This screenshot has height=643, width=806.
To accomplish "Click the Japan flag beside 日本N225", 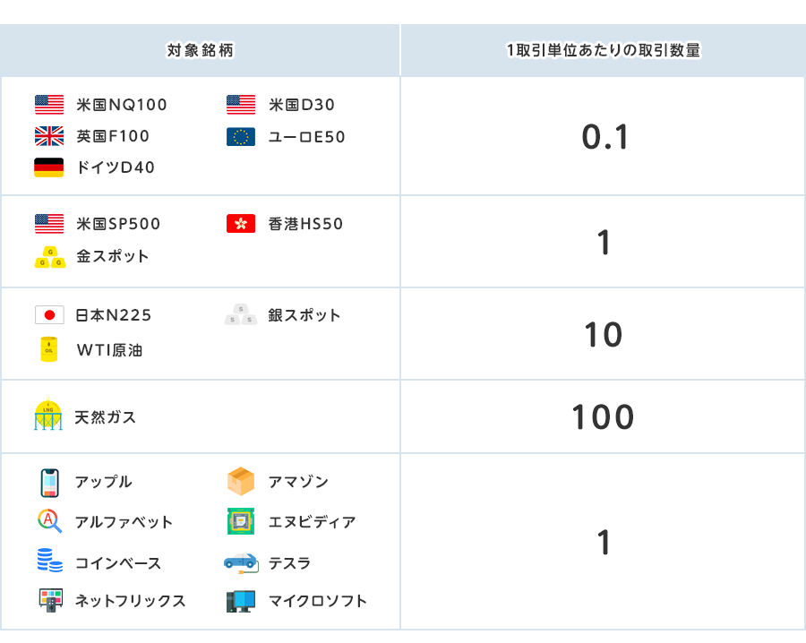I will pyautogui.click(x=49, y=315).
